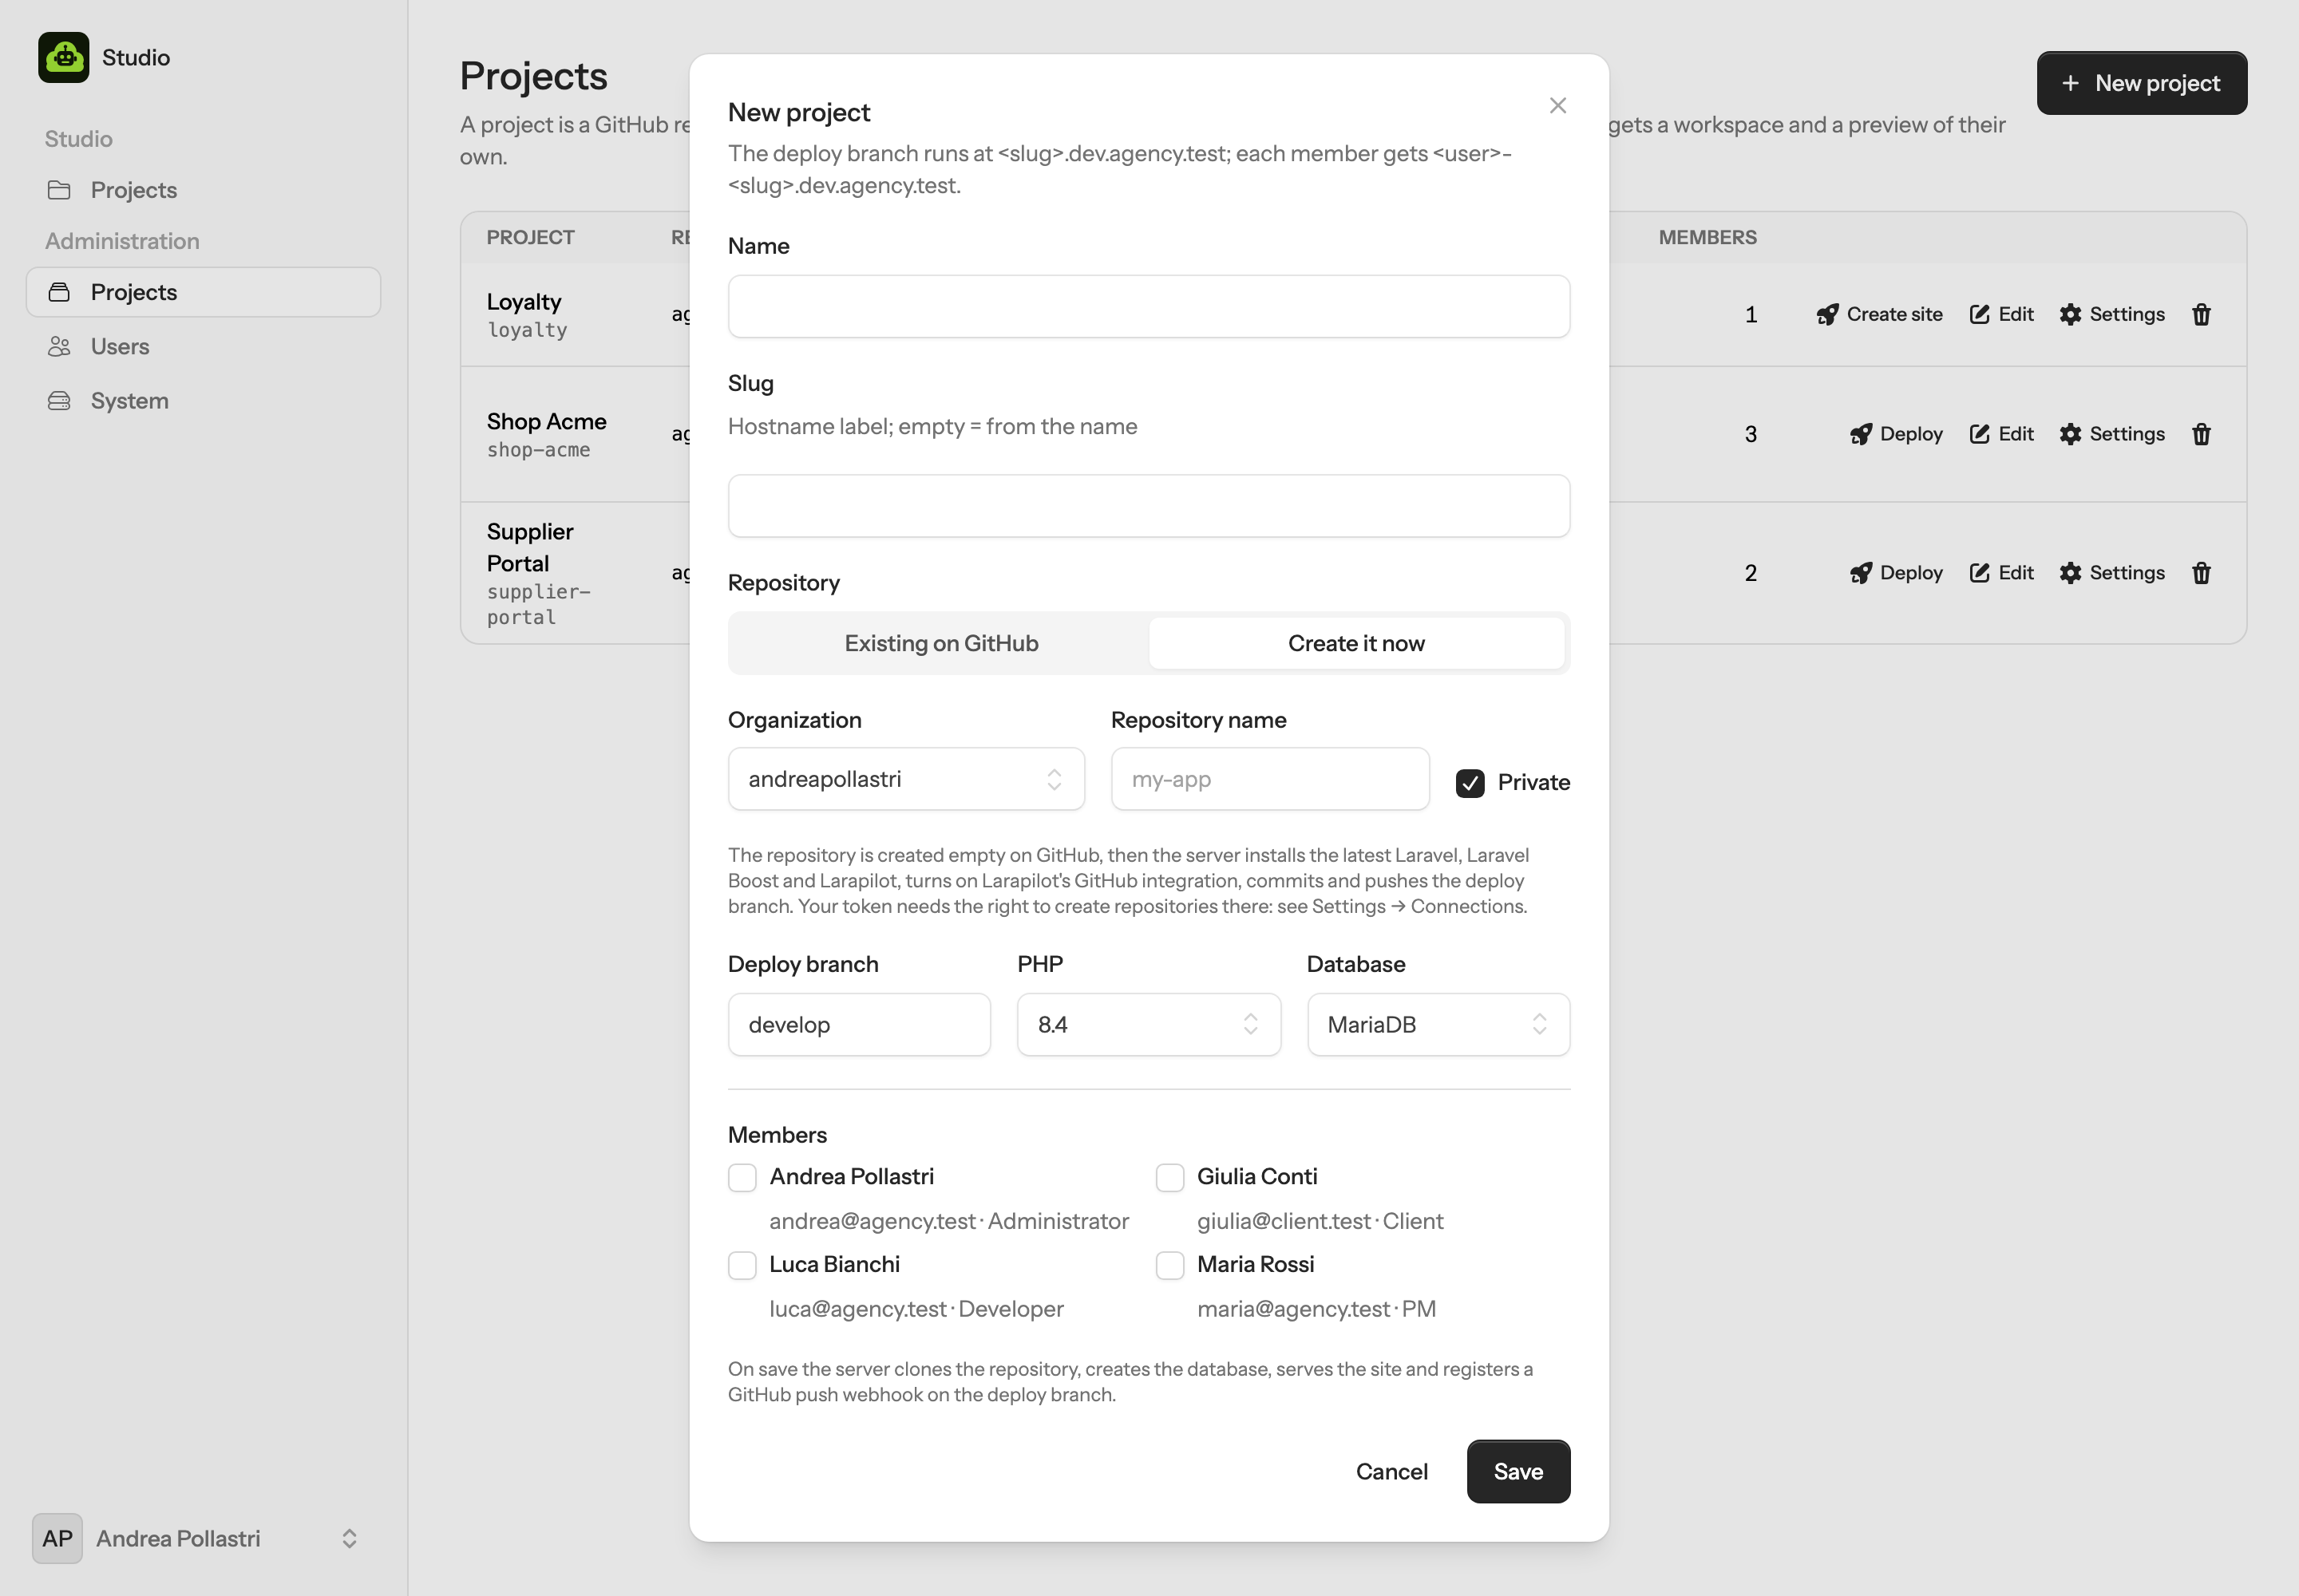Check the Luca Bianchi member checkbox
The image size is (2299, 1596).
[742, 1266]
